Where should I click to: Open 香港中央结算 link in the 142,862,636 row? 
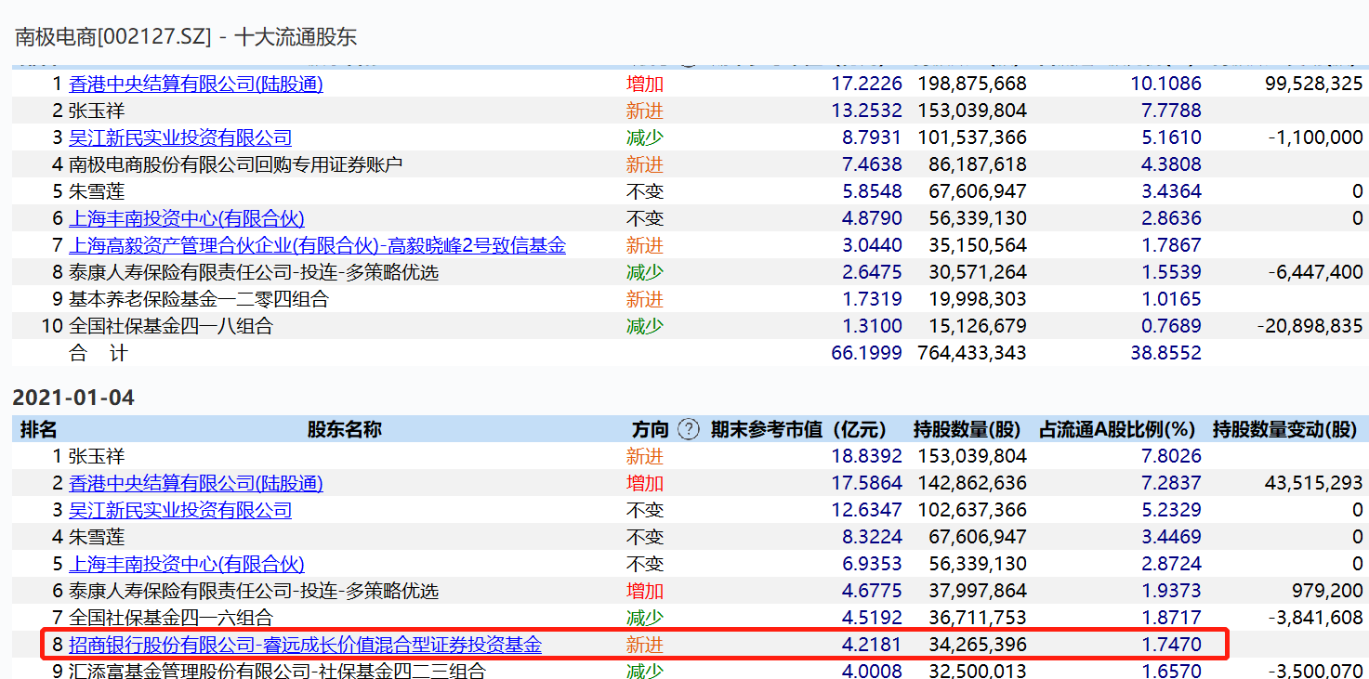196,483
